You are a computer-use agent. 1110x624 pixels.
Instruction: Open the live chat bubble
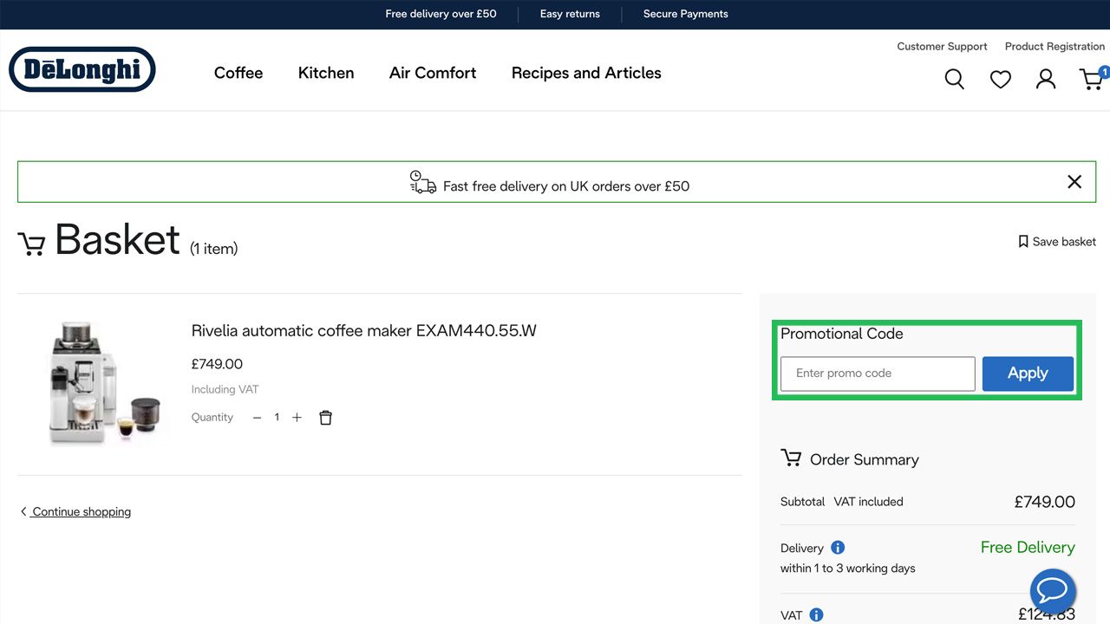(x=1053, y=592)
